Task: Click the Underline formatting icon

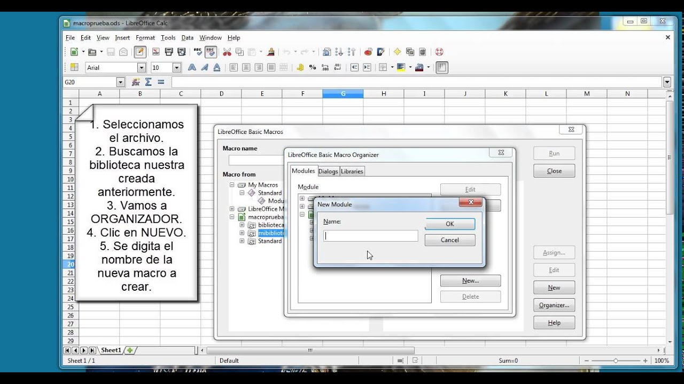Action: [x=217, y=67]
